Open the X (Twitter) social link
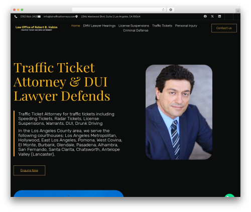 coord(212,17)
